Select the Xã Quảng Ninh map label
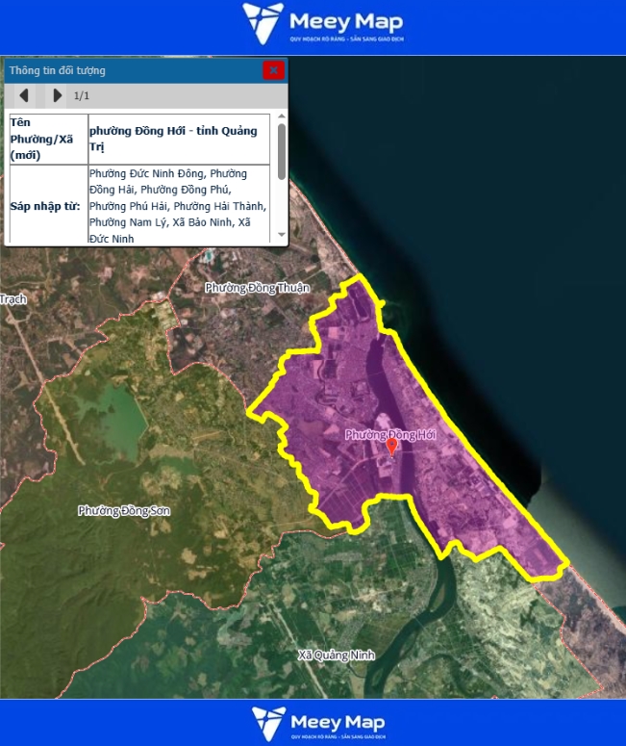Image resolution: width=626 pixels, height=746 pixels. coord(336,656)
